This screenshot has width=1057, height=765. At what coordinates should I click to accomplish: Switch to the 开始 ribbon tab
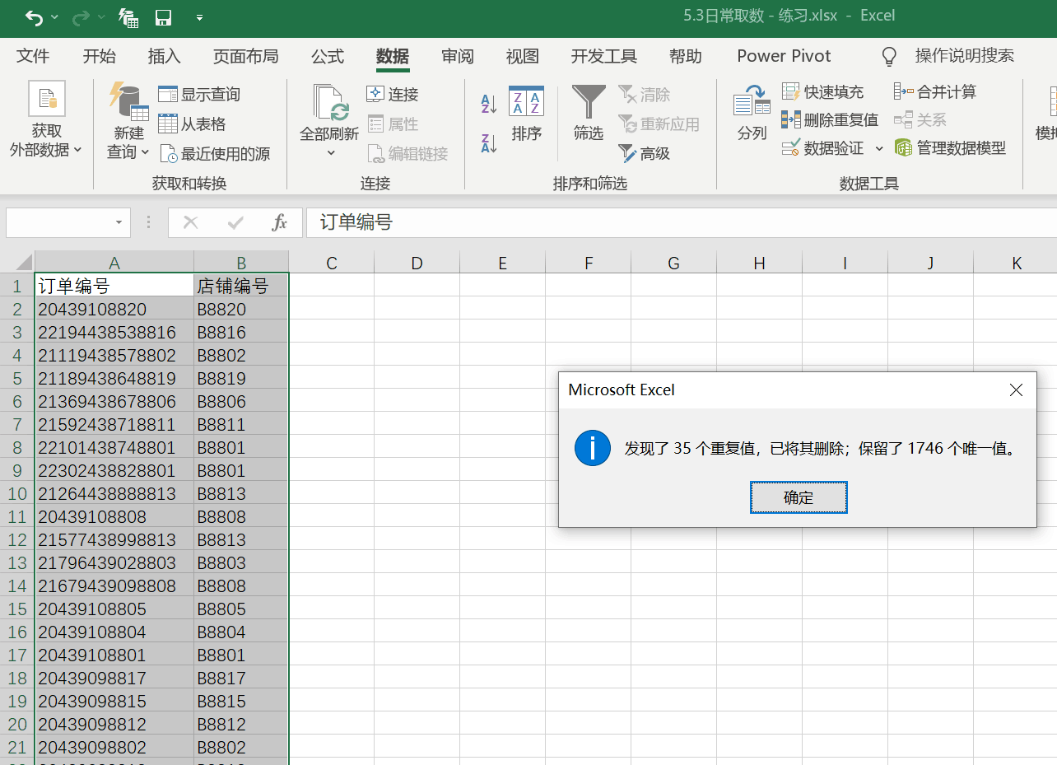[99, 56]
